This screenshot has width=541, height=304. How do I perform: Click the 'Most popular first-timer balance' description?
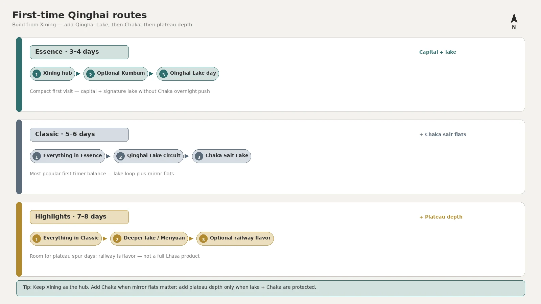click(x=102, y=174)
